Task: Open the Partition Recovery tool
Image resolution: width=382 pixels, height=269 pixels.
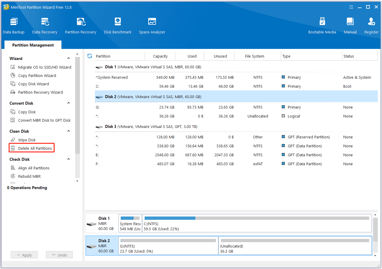Action: [x=81, y=26]
